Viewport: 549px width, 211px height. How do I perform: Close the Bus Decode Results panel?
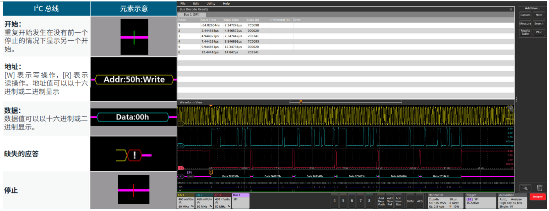click(511, 9)
